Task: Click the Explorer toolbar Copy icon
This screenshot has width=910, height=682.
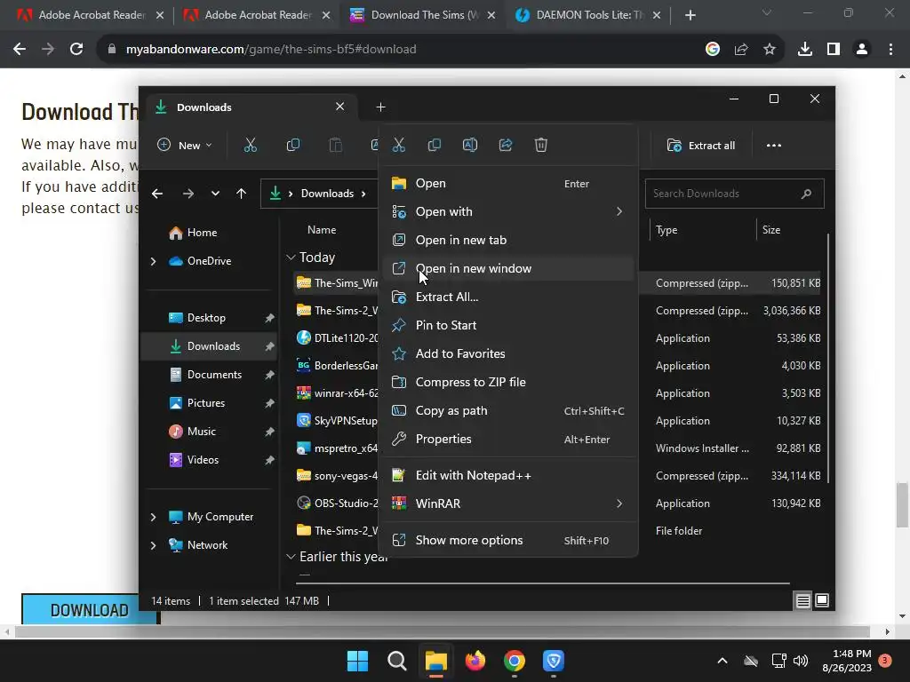Action: pos(293,145)
